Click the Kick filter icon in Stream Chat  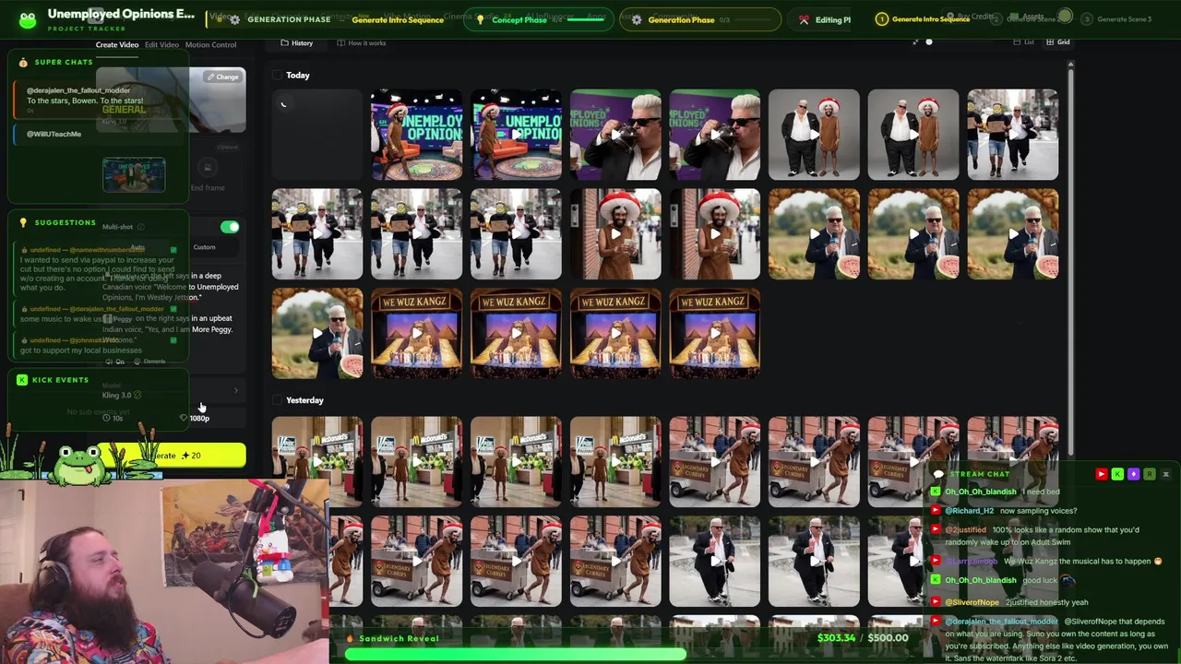click(x=1117, y=474)
